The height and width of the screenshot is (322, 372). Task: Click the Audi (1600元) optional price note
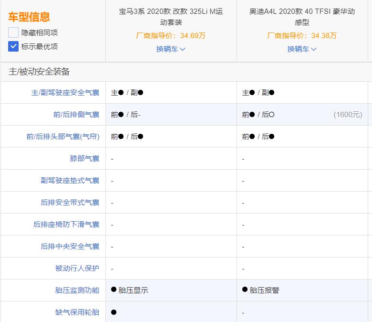[348, 115]
